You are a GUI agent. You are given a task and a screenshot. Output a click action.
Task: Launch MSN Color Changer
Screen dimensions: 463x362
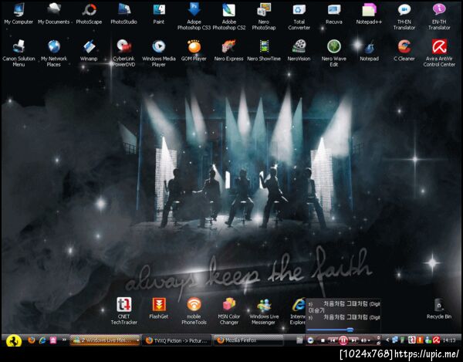tap(229, 311)
